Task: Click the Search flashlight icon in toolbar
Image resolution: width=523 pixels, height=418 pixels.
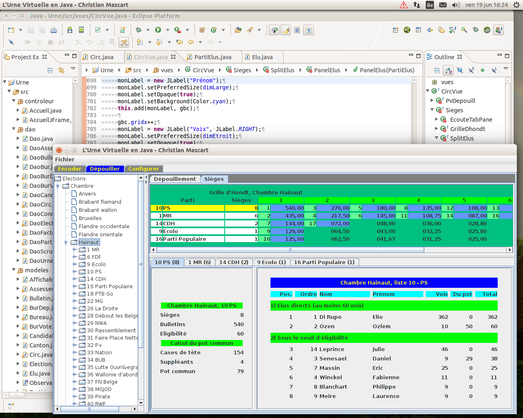Action: pyautogui.click(x=250, y=30)
